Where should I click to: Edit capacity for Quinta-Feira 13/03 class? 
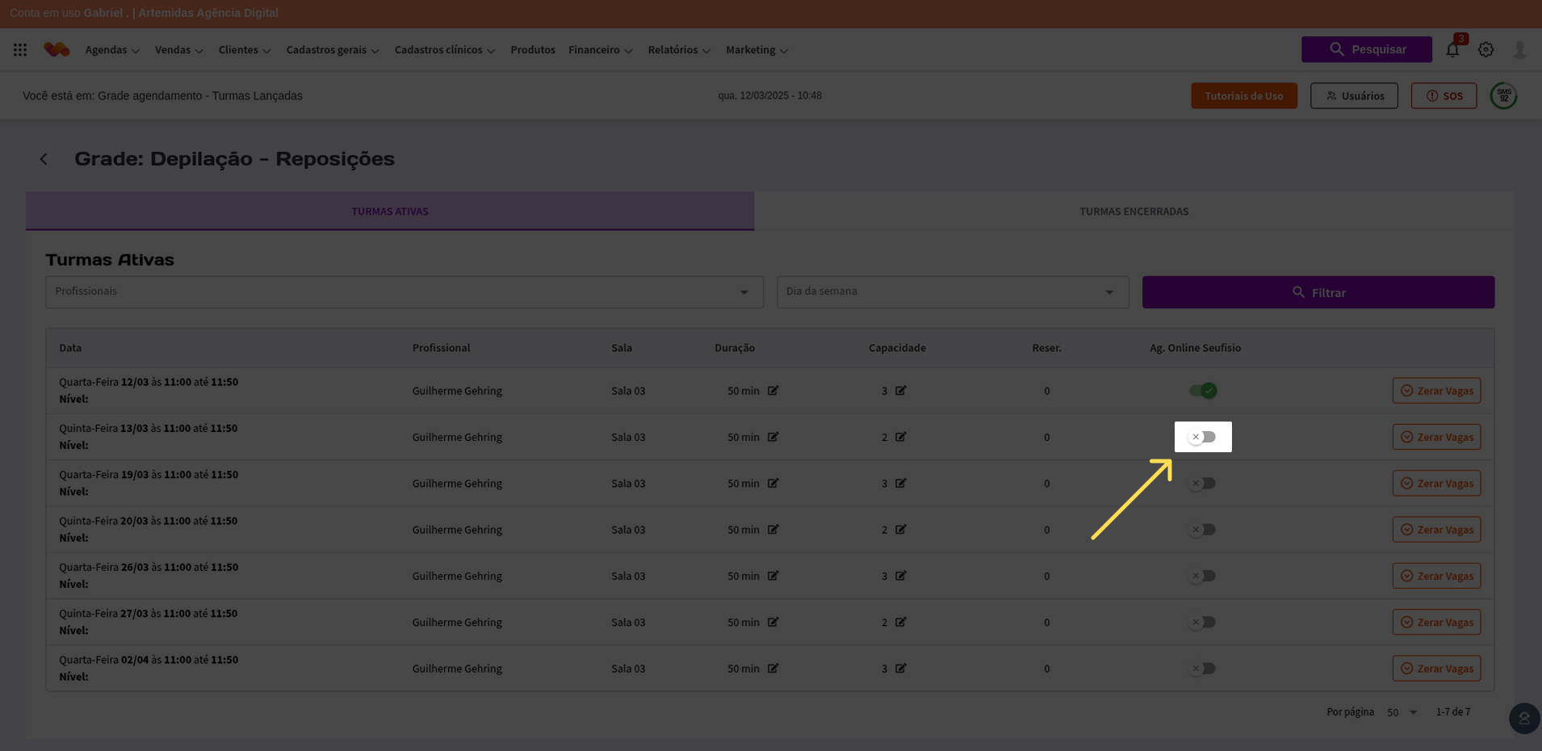900,437
